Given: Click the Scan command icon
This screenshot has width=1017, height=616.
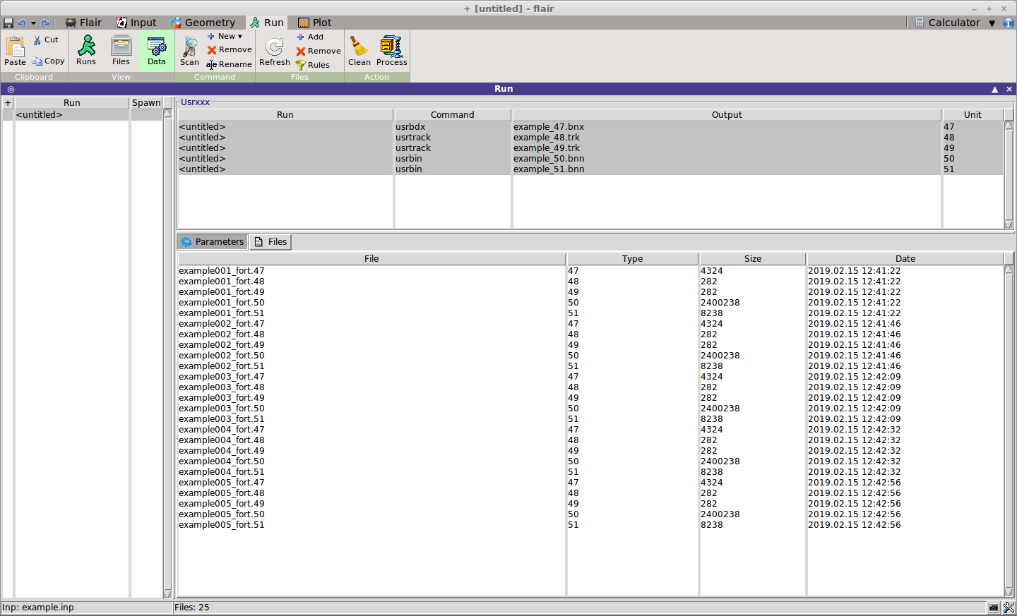Looking at the screenshot, I should click(x=189, y=52).
